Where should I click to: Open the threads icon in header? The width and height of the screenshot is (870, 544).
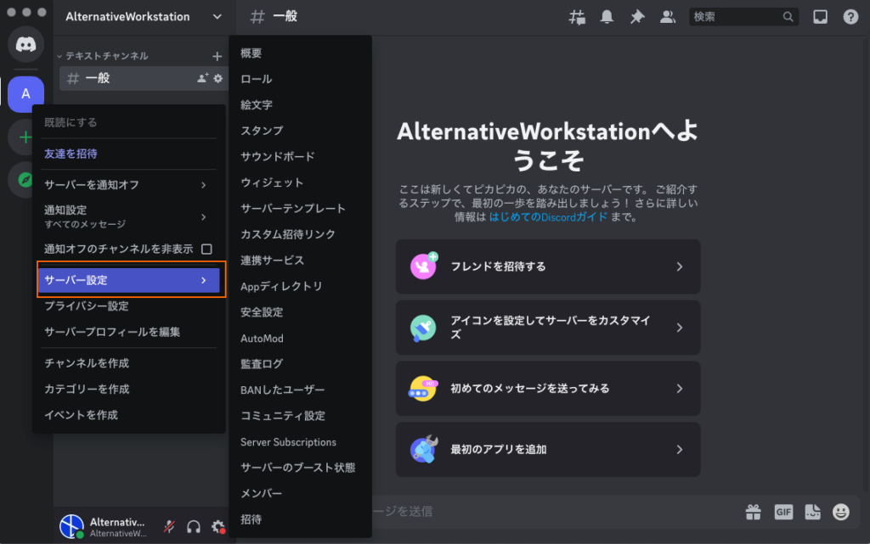pos(577,17)
